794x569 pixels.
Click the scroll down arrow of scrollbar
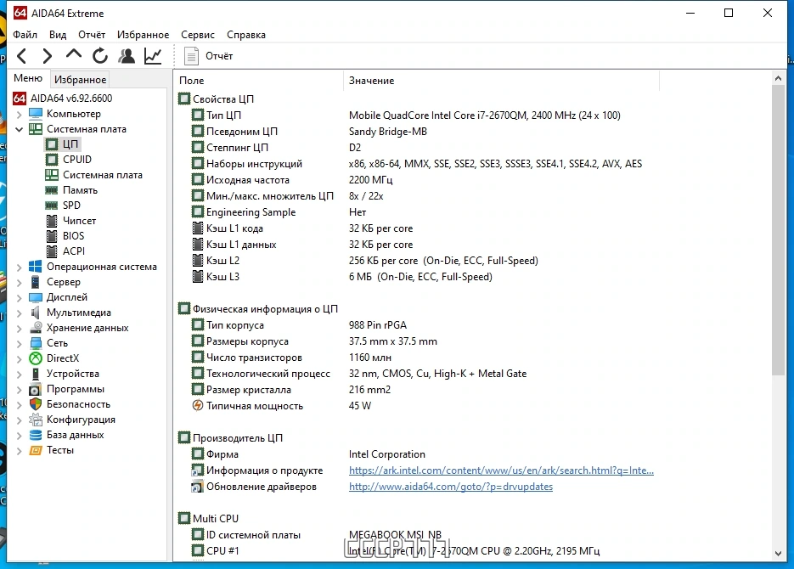[x=779, y=554]
